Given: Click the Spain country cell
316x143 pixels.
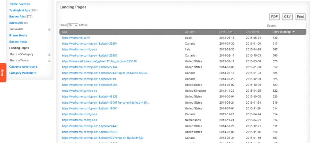Looking at the screenshot, I should [189, 38].
